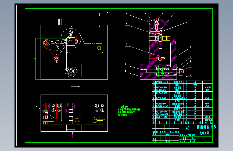Click part balloon number 7
The height and width of the screenshot is (151, 233).
[x=162, y=13]
